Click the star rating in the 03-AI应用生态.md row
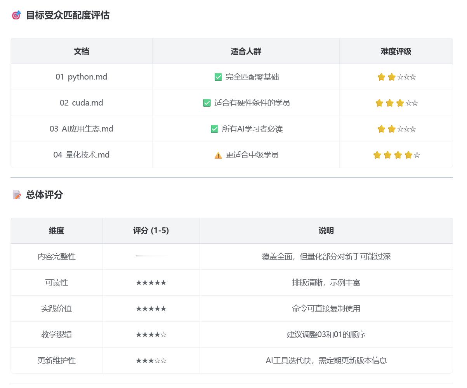 tap(396, 129)
